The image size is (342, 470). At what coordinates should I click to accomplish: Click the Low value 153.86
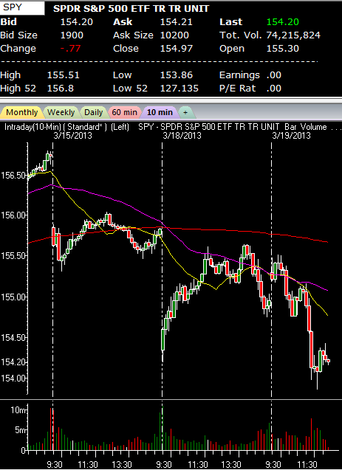(176, 75)
